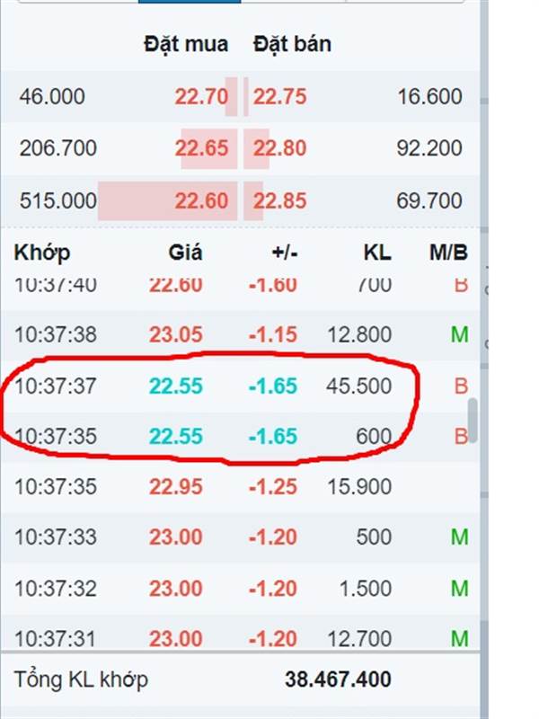Click the Giá column header
Screen dimensions: 539x719
pos(185,253)
